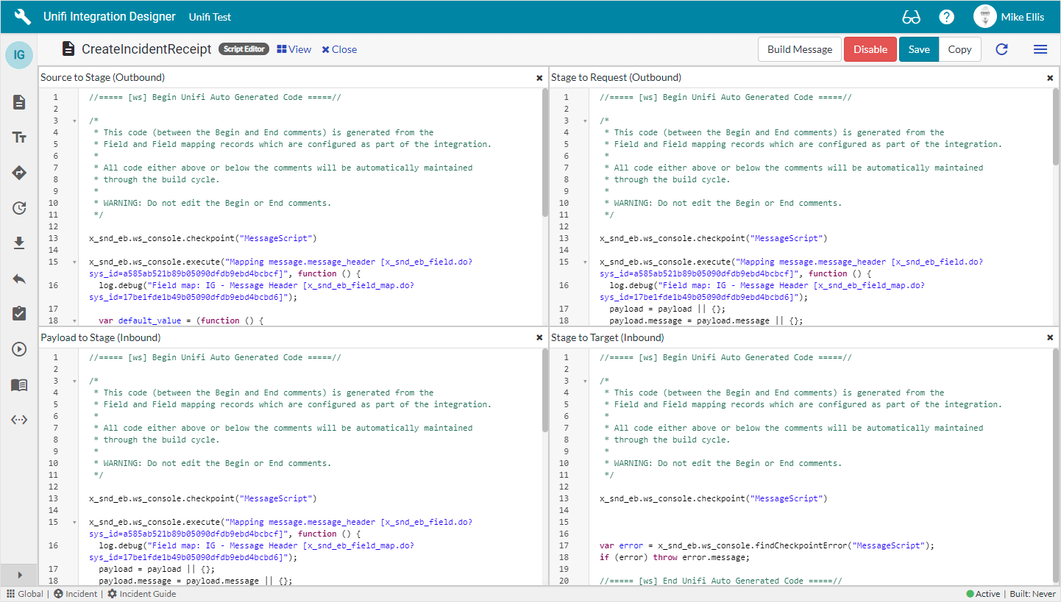Select the Tt fields icon in the sidebar
The image size is (1061, 602).
[18, 137]
